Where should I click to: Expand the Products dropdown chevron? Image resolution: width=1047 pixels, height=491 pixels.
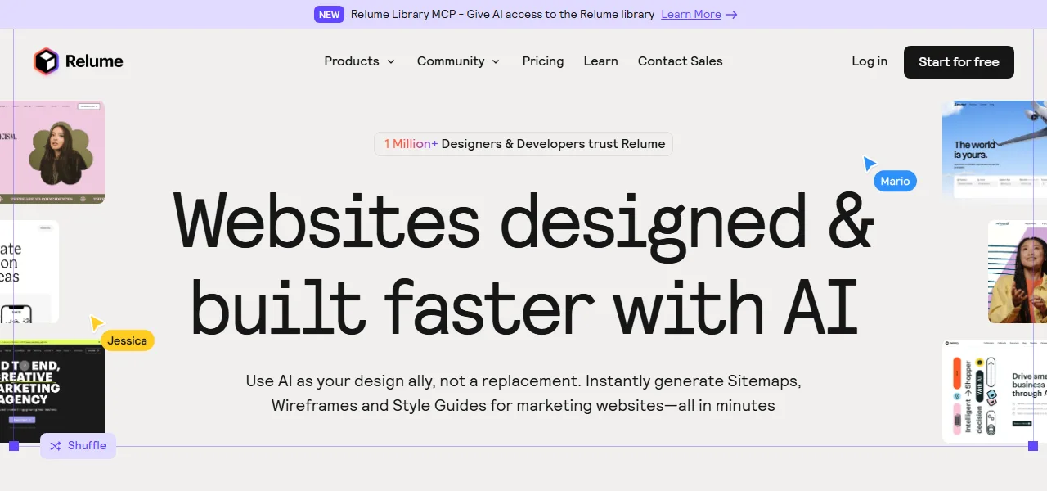point(391,61)
